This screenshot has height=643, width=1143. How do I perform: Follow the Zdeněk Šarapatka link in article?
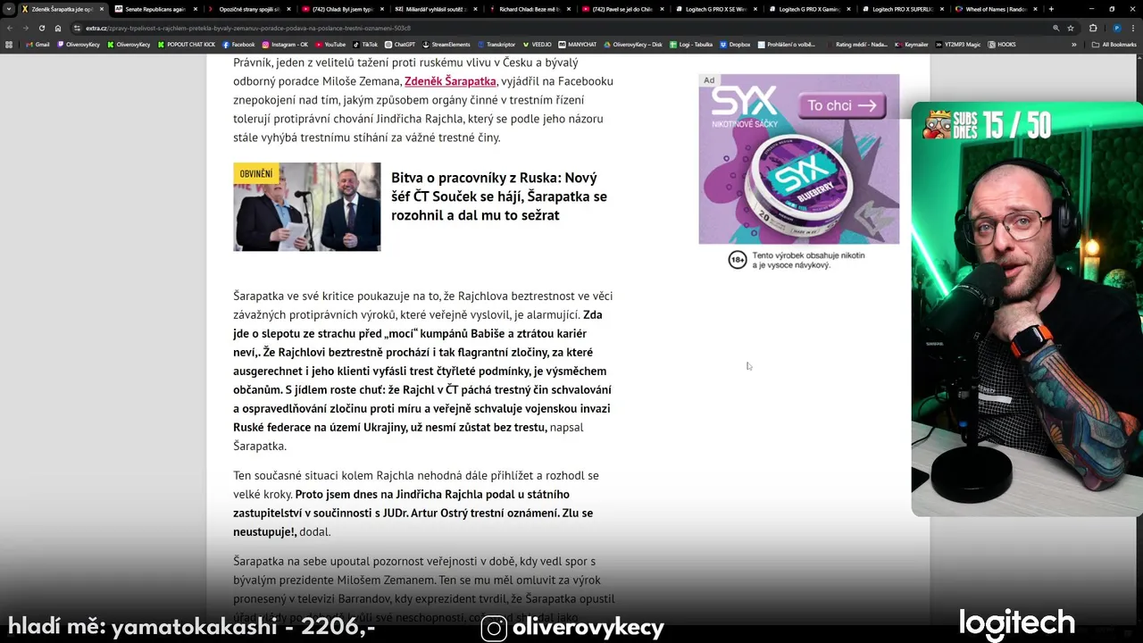pyautogui.click(x=450, y=81)
